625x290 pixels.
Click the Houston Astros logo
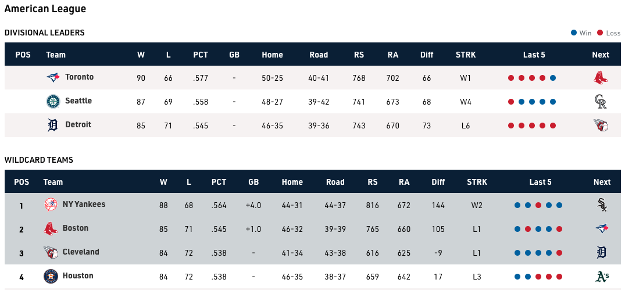tap(51, 276)
